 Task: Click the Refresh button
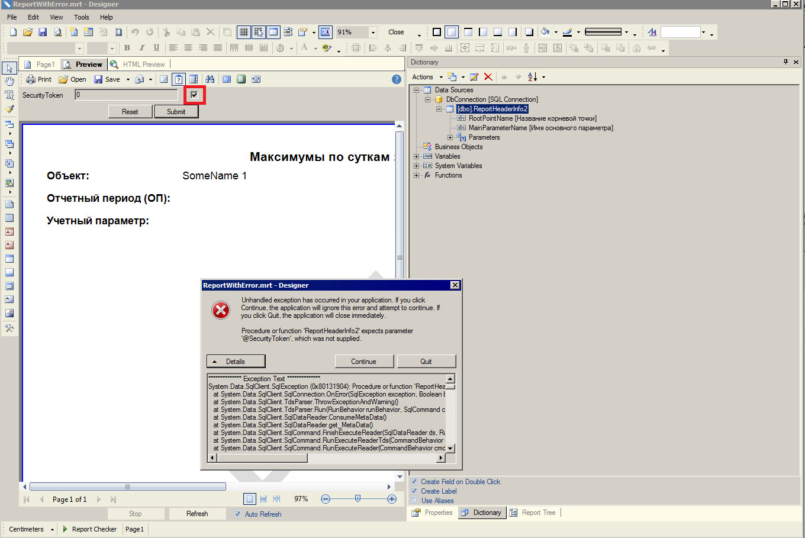coord(197,514)
